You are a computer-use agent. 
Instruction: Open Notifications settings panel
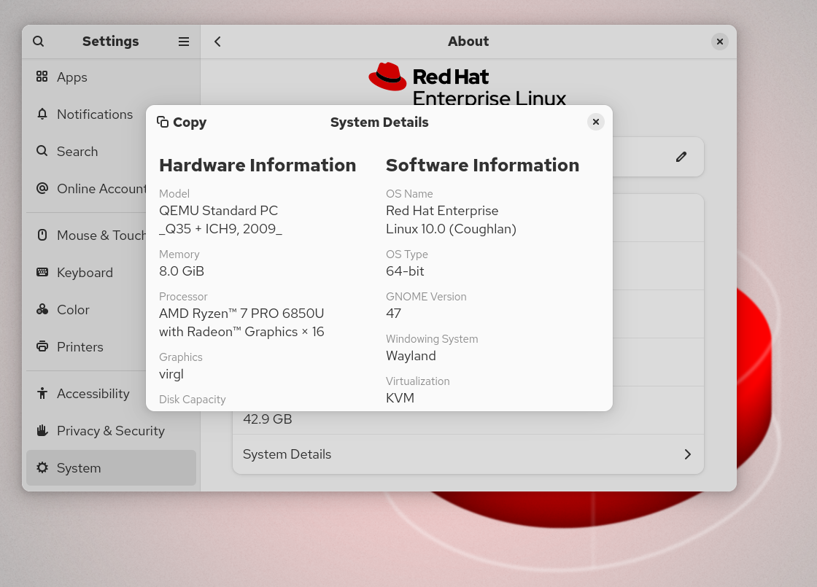tap(111, 114)
